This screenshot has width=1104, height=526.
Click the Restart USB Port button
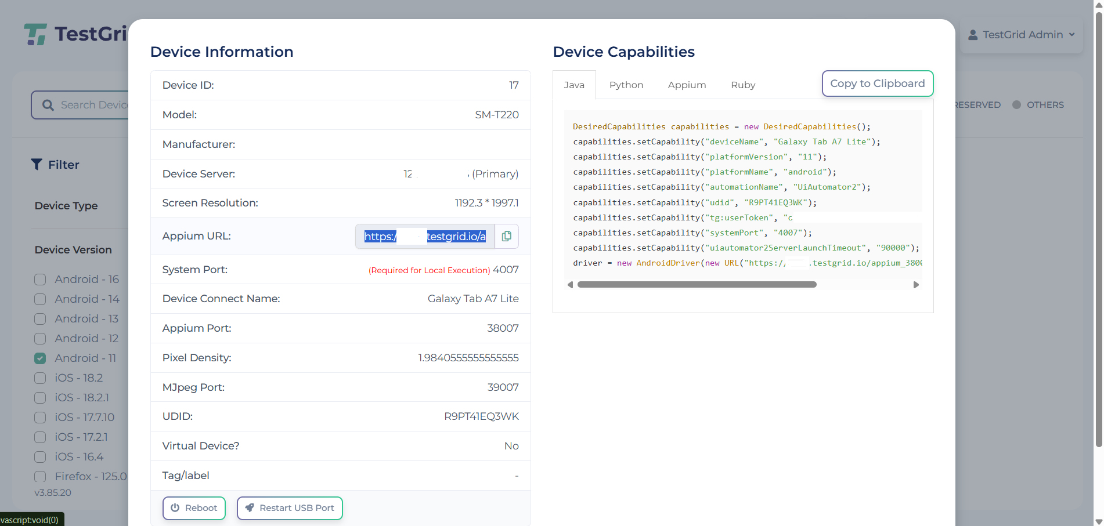point(290,508)
